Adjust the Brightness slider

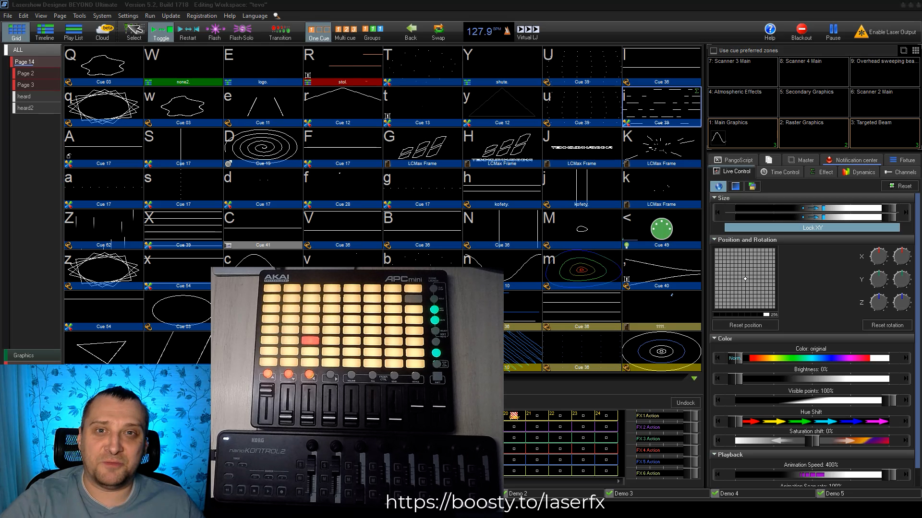click(x=812, y=379)
